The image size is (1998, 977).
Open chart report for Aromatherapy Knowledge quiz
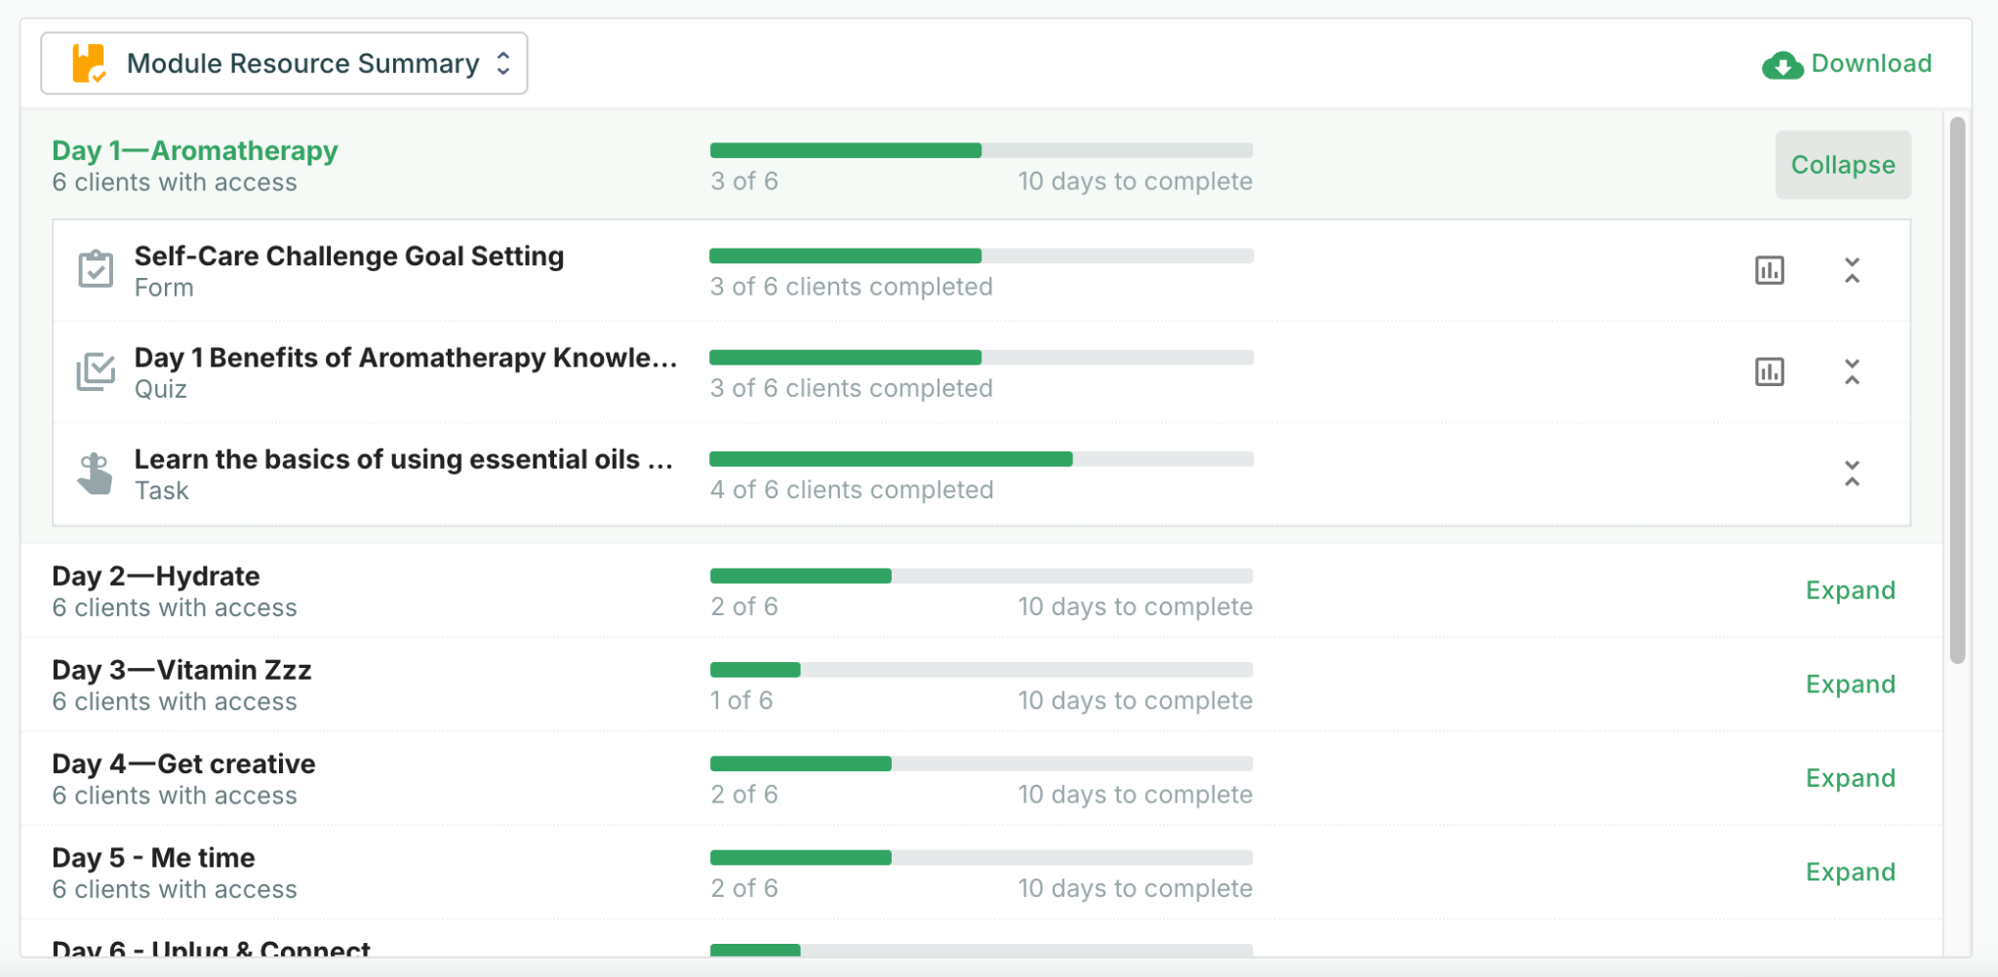click(1769, 371)
